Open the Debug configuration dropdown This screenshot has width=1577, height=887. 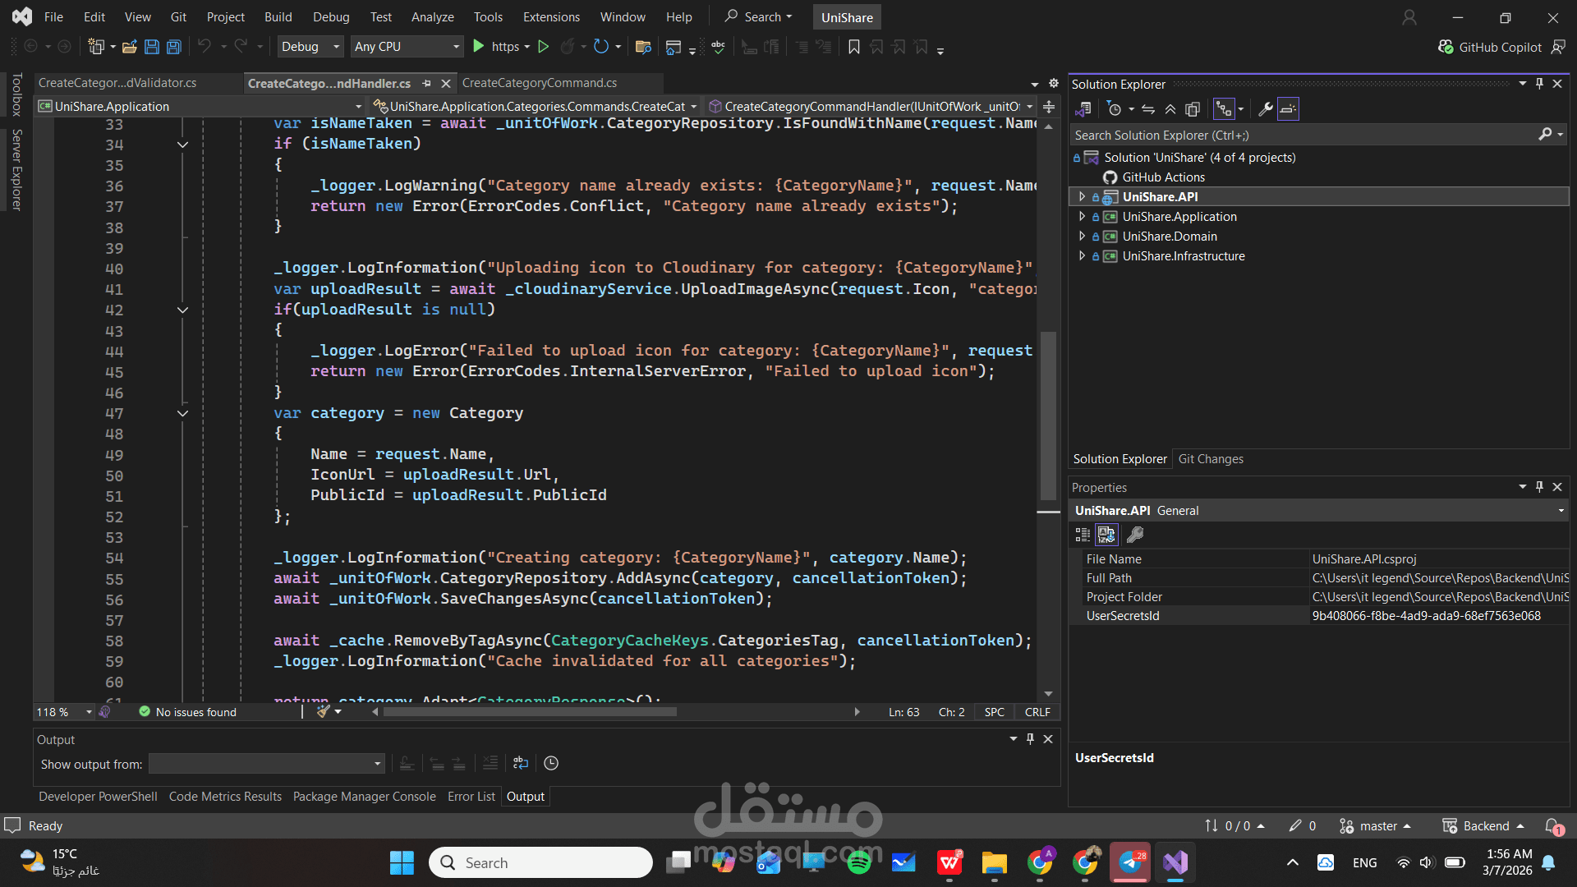point(310,47)
